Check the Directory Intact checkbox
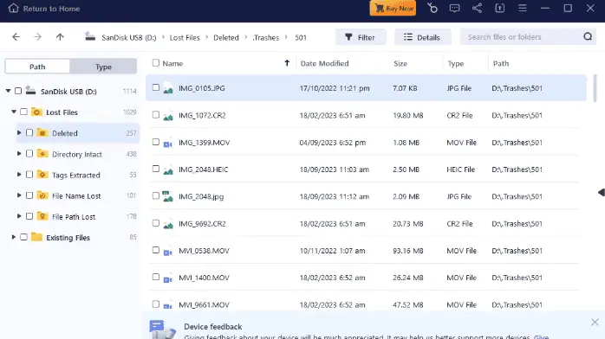Screen dimensions: 605x339 pos(29,154)
